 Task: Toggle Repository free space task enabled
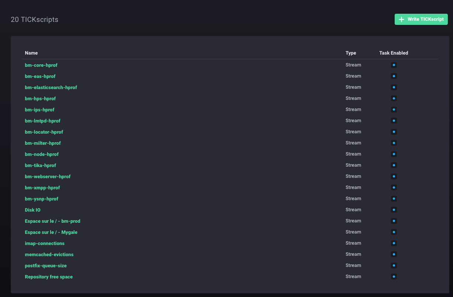click(x=394, y=277)
